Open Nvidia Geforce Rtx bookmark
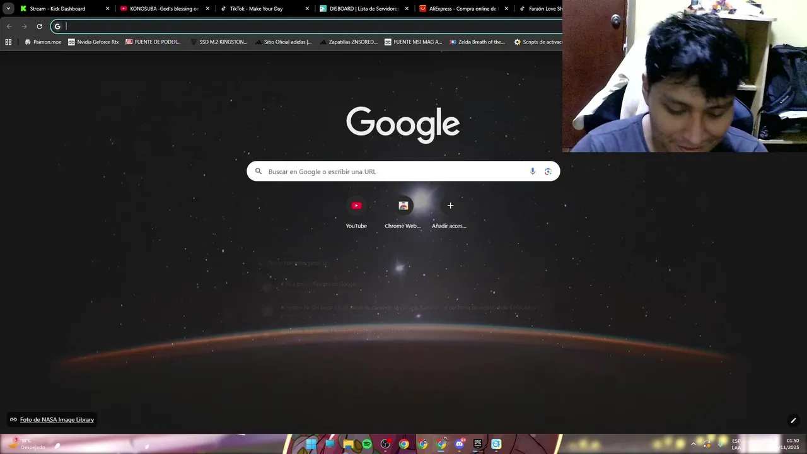Viewport: 807px width, 454px height. (93, 42)
